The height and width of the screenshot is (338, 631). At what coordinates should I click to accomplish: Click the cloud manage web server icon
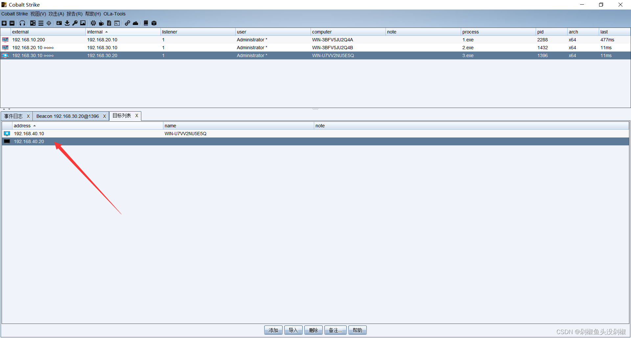[135, 23]
